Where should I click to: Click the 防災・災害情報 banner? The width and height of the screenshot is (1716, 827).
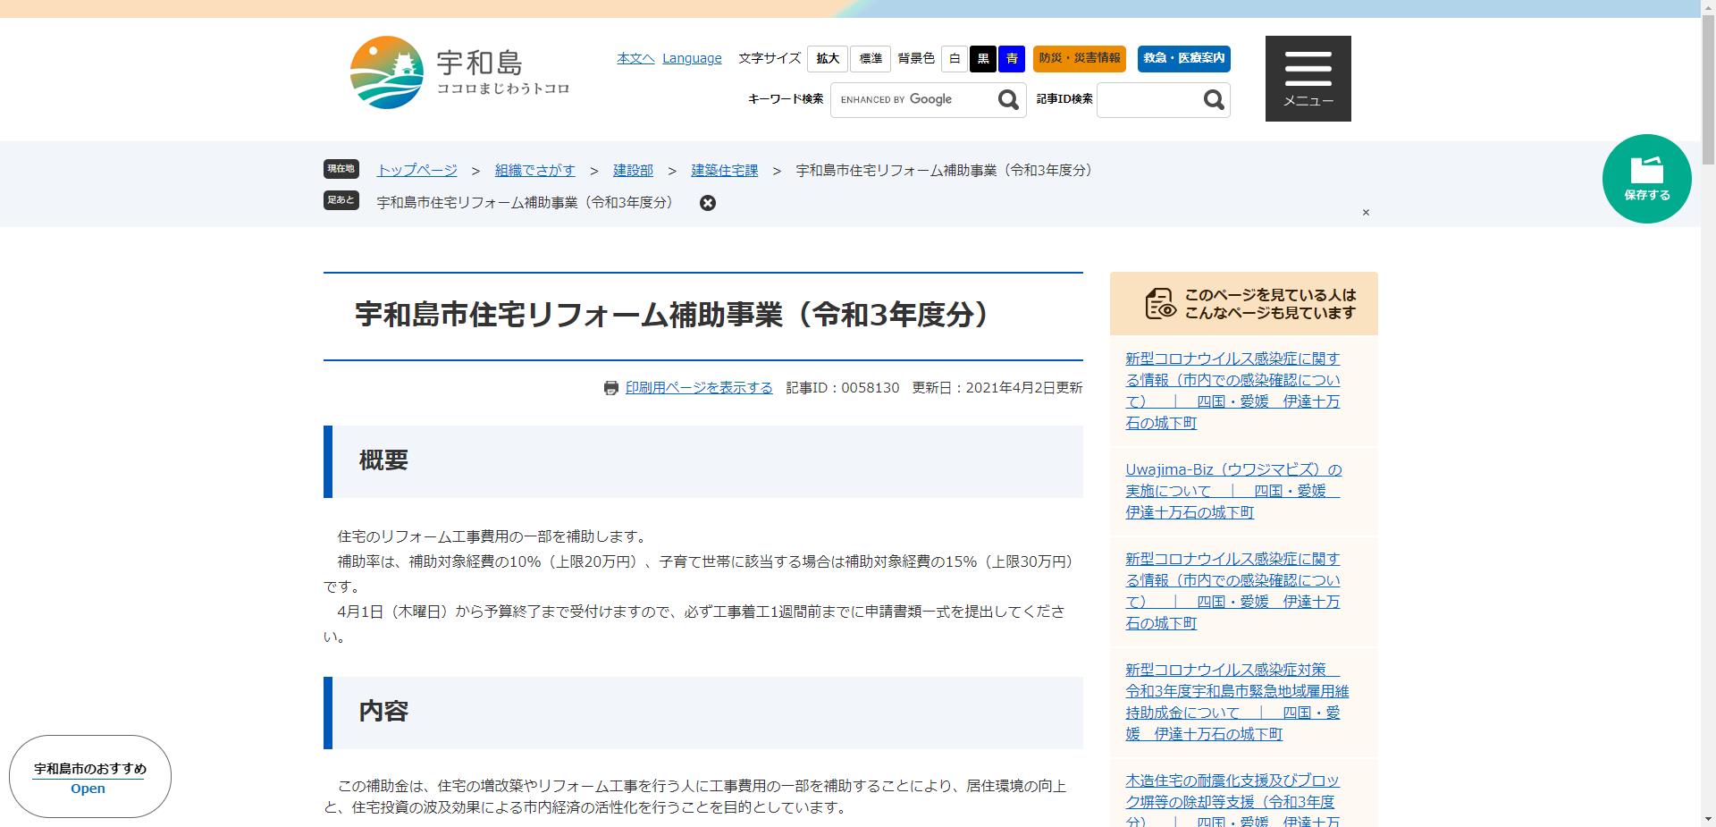point(1079,59)
